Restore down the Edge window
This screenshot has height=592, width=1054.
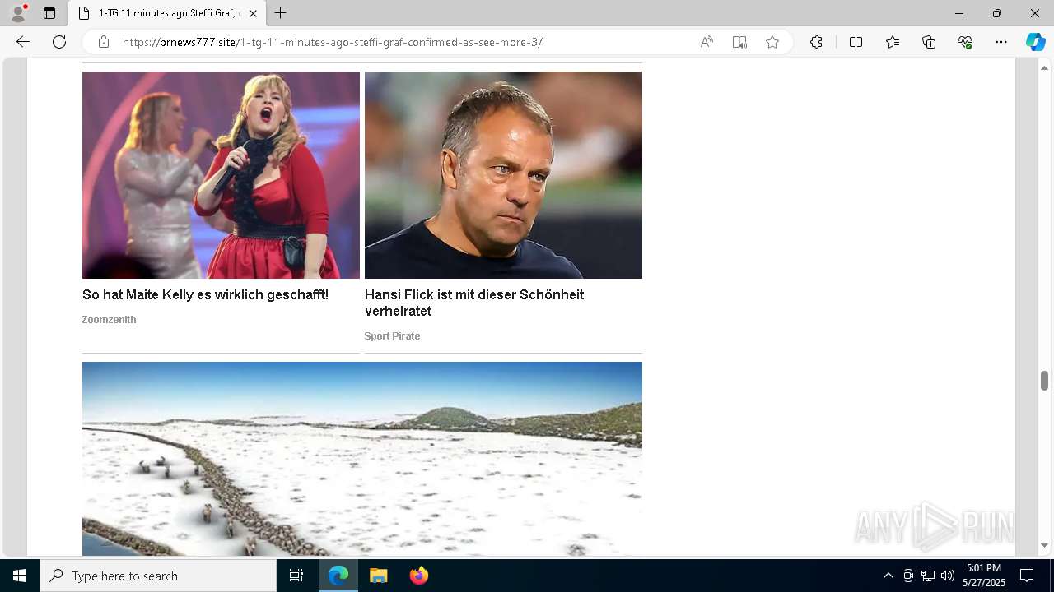pos(997,13)
